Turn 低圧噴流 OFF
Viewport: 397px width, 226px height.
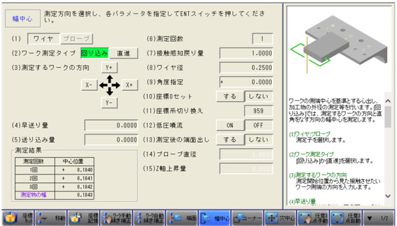point(259,125)
